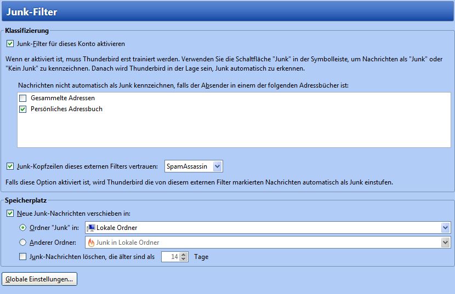This screenshot has height=294, width=455.
Task: Click the Junk flame icon
Action: pyautogui.click(x=91, y=243)
